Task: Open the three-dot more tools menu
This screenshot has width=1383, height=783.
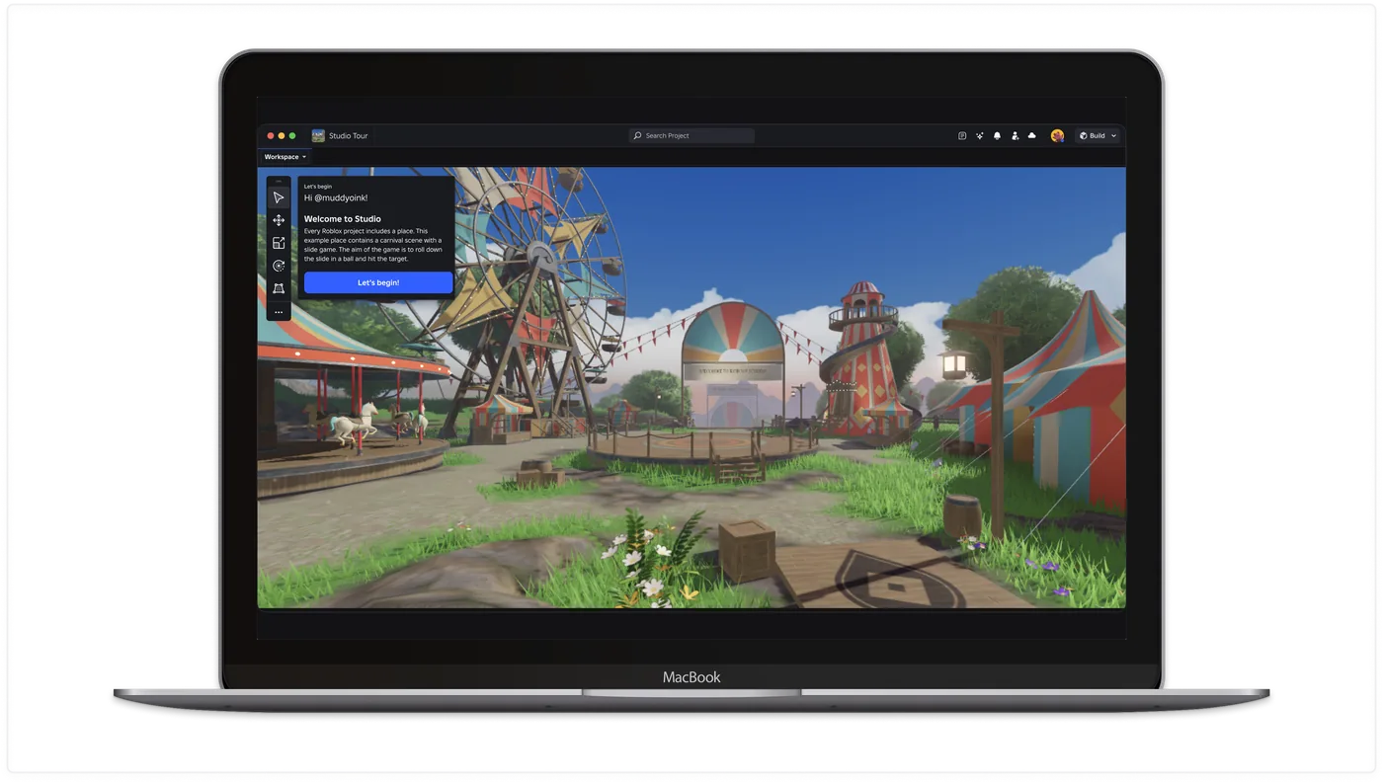Action: pyautogui.click(x=279, y=312)
